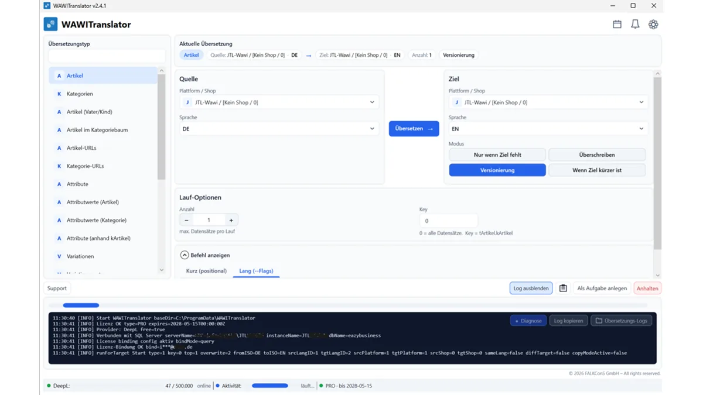The width and height of the screenshot is (703, 395).
Task: Open the Ziel Sprache EN dropdown
Action: point(548,129)
